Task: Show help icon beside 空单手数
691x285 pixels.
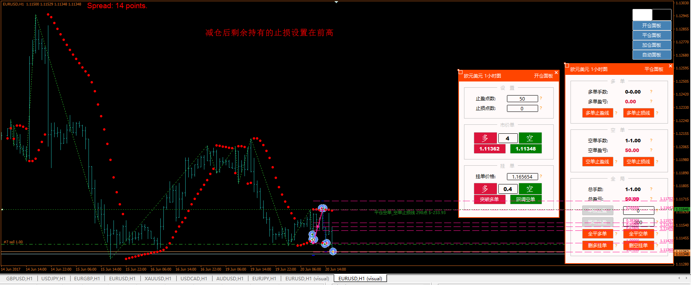Action: [651, 141]
